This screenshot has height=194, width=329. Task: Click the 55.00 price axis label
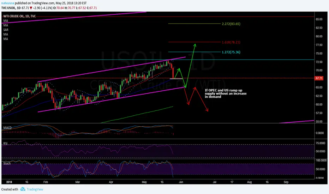pyautogui.click(x=319, y=122)
